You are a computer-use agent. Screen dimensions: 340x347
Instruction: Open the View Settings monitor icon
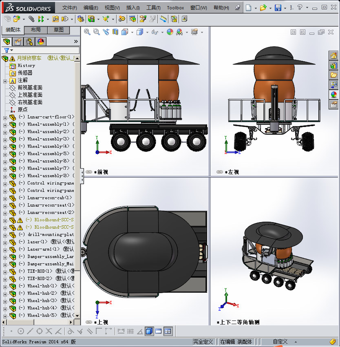click(x=194, y=32)
